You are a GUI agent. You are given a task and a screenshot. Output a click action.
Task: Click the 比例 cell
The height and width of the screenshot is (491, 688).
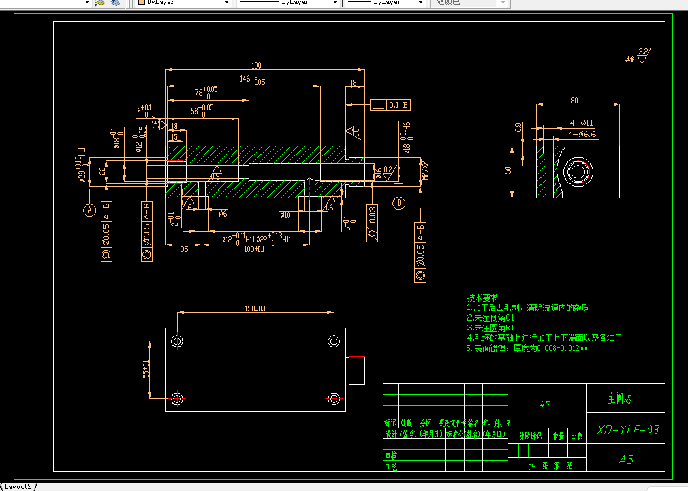point(577,436)
